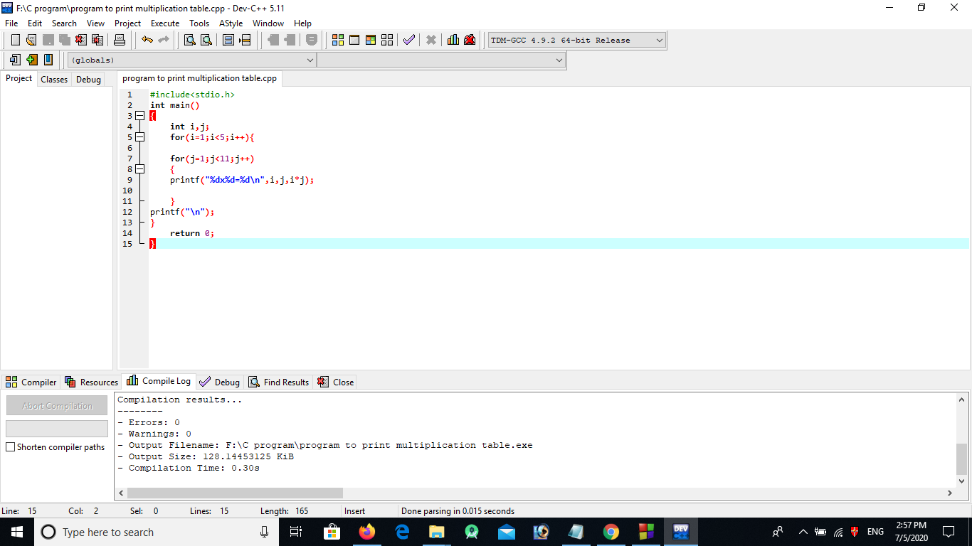Click the compile log vertical scrollbar down arrow
The height and width of the screenshot is (546, 972).
click(x=962, y=481)
